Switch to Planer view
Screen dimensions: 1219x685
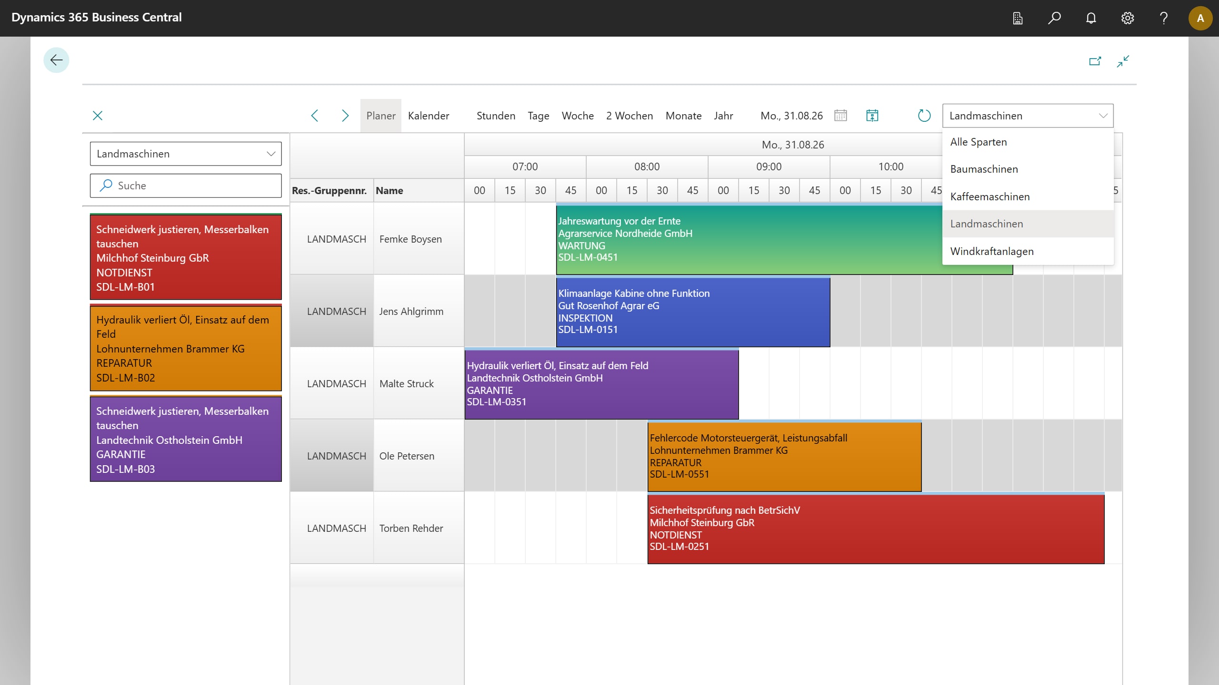coord(381,116)
